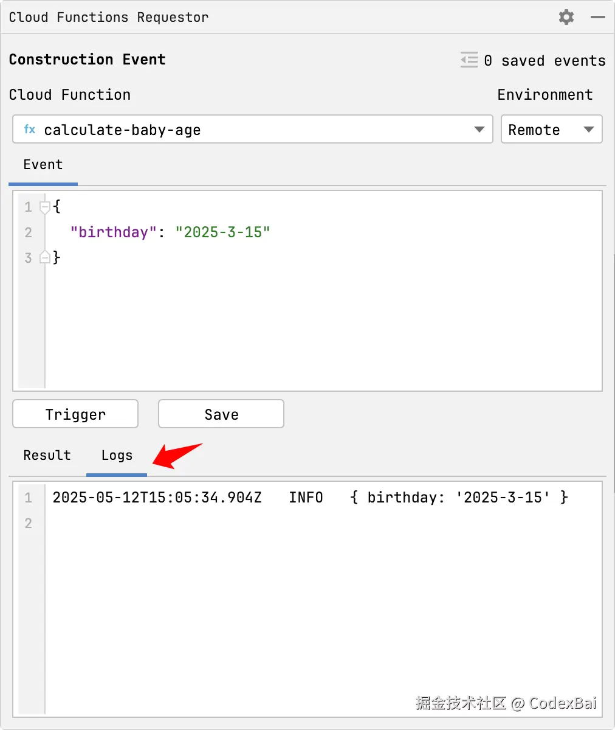615x730 pixels.
Task: Click the "birthday" key in event JSON
Action: pyautogui.click(x=109, y=232)
